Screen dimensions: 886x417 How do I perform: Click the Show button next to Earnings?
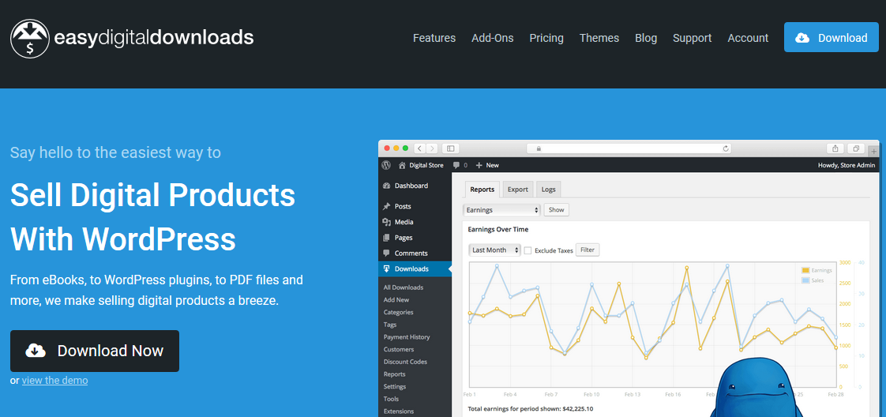[556, 209]
